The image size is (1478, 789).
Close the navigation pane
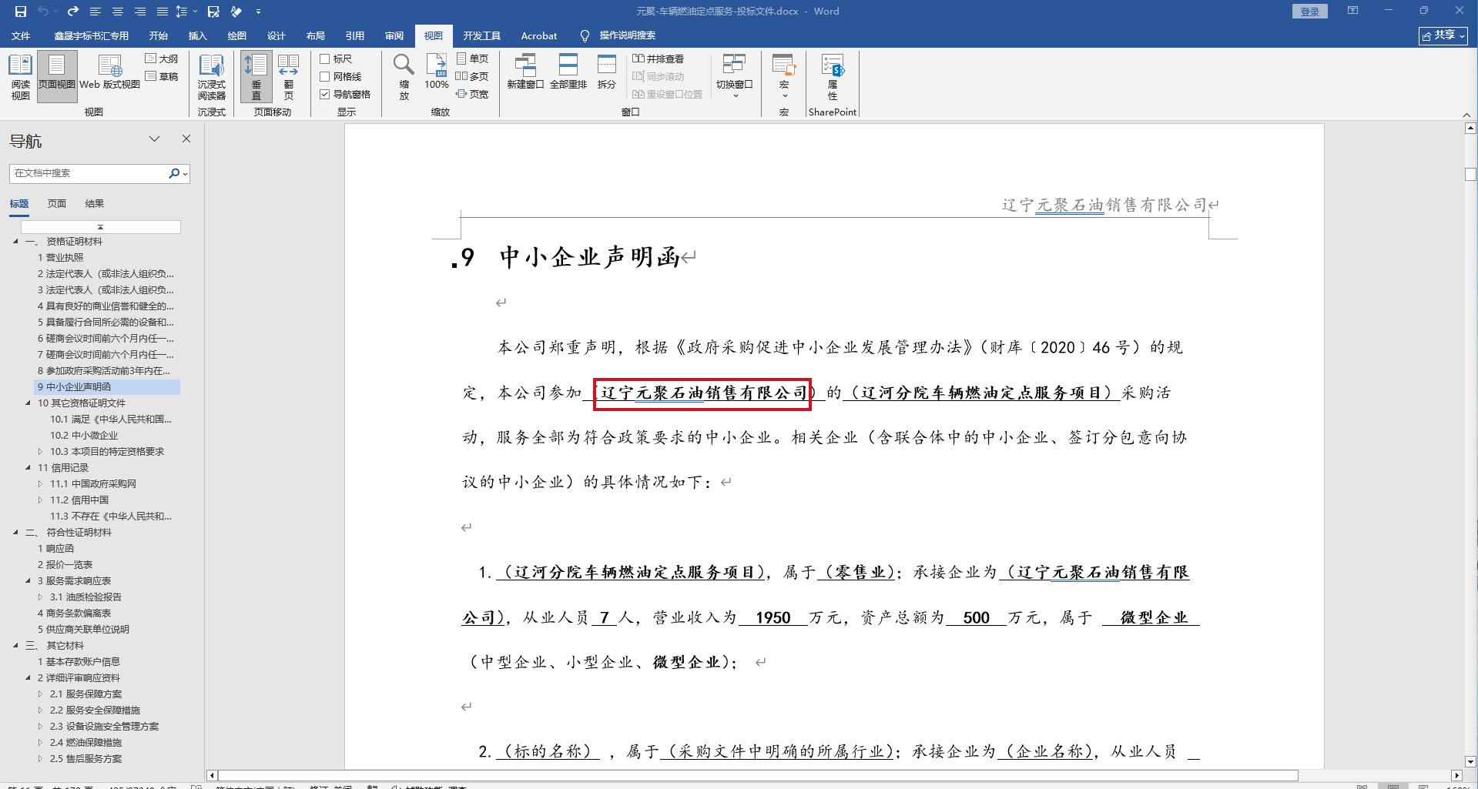click(x=186, y=139)
